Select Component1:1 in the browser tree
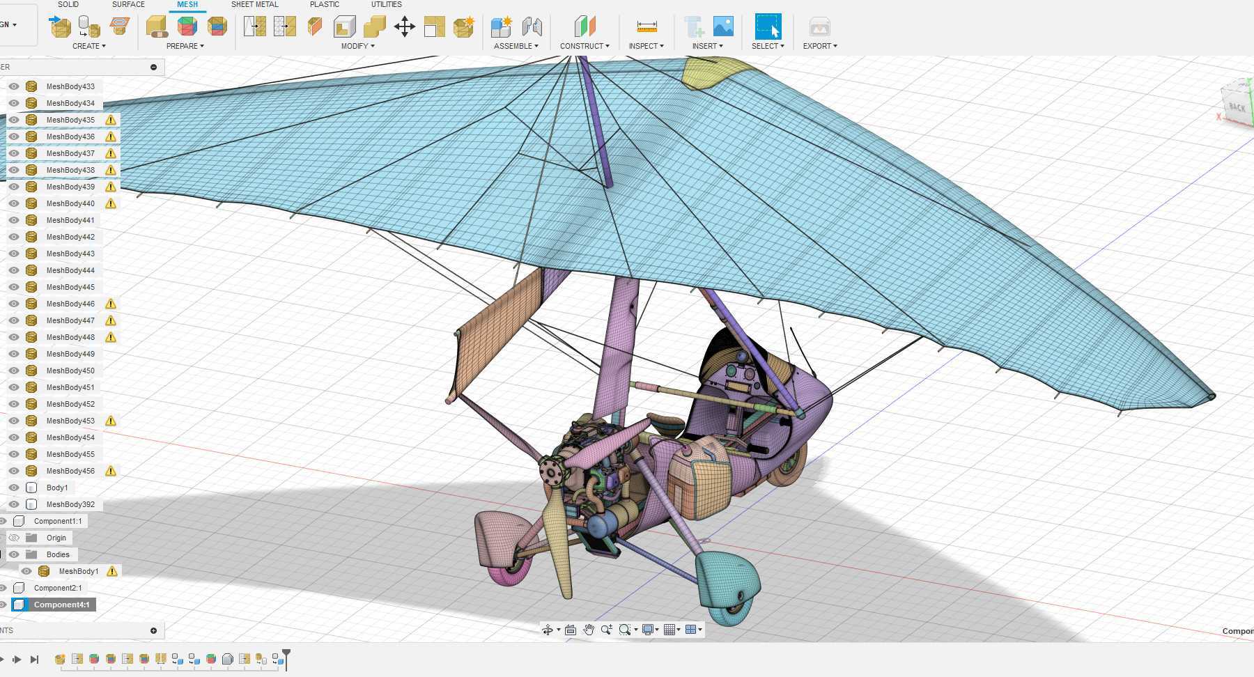This screenshot has height=677, width=1254. 58,521
